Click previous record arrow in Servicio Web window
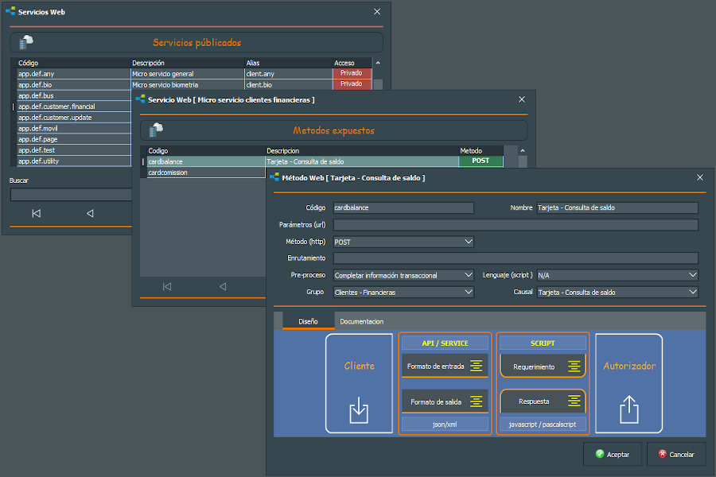The image size is (716, 477). [x=223, y=286]
